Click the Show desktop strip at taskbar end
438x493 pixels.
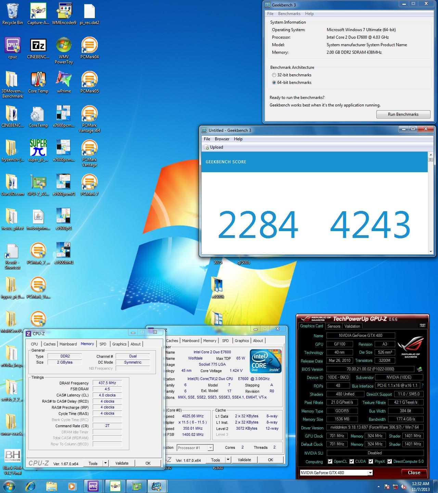click(x=436, y=486)
